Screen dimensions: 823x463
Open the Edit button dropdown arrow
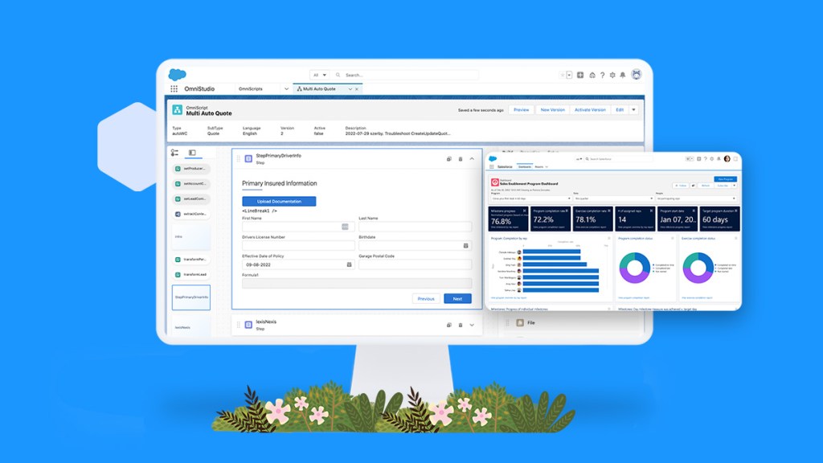[633, 110]
